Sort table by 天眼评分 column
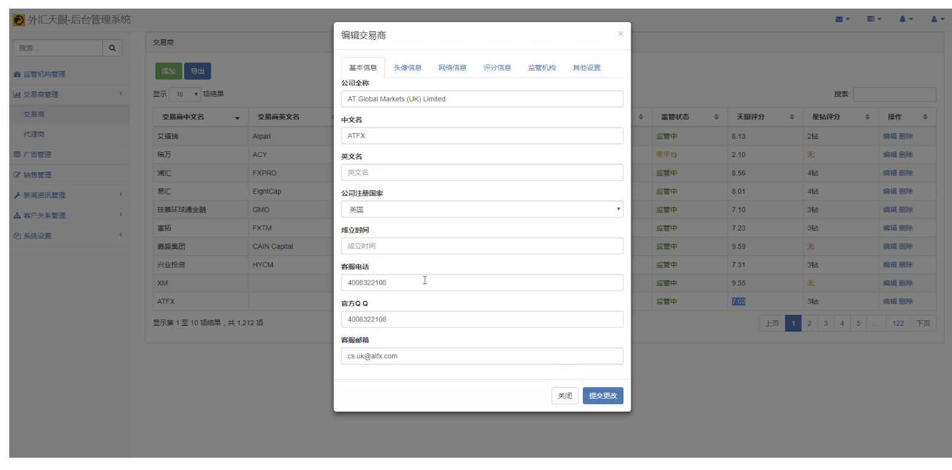Image resolution: width=952 pixels, height=470 pixels. [792, 117]
